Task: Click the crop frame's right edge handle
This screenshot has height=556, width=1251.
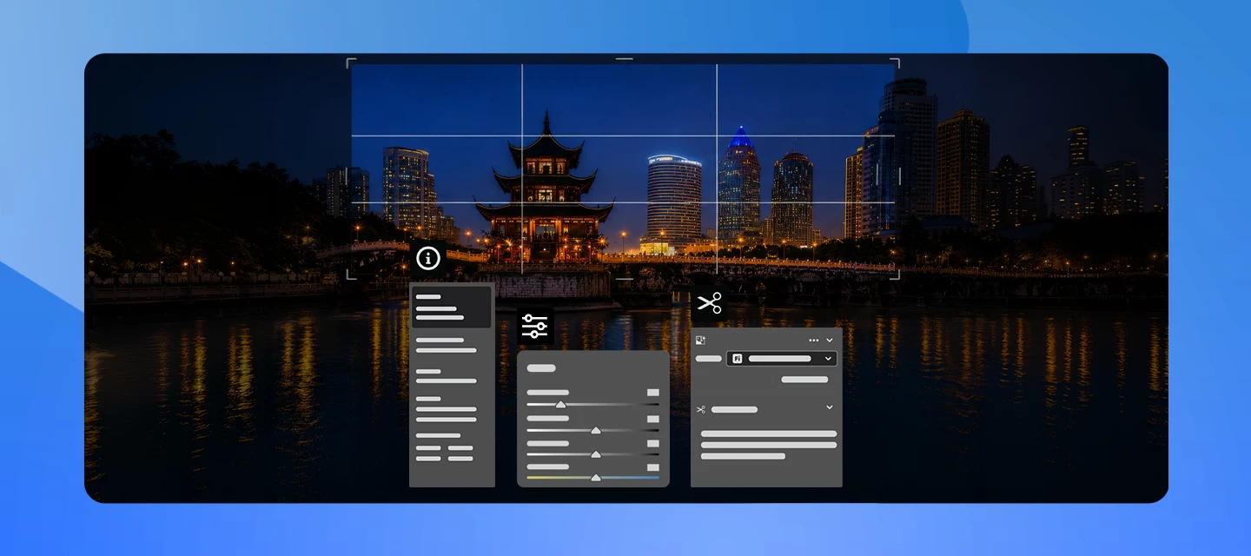Action: pos(898,175)
